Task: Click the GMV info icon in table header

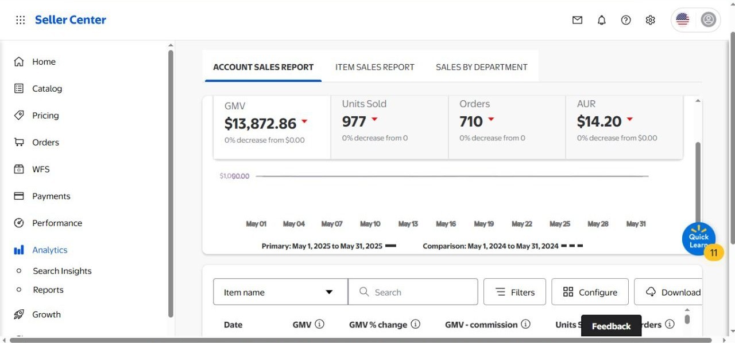Action: point(320,324)
